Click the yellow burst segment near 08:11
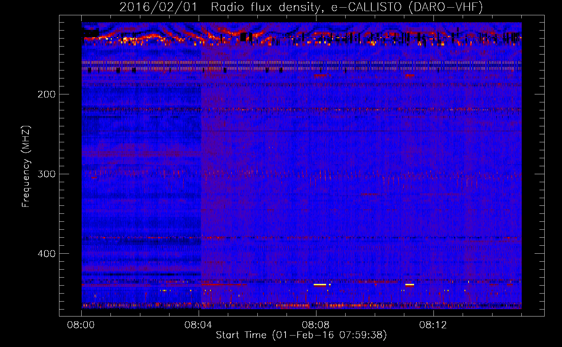562x347 pixels. point(410,285)
